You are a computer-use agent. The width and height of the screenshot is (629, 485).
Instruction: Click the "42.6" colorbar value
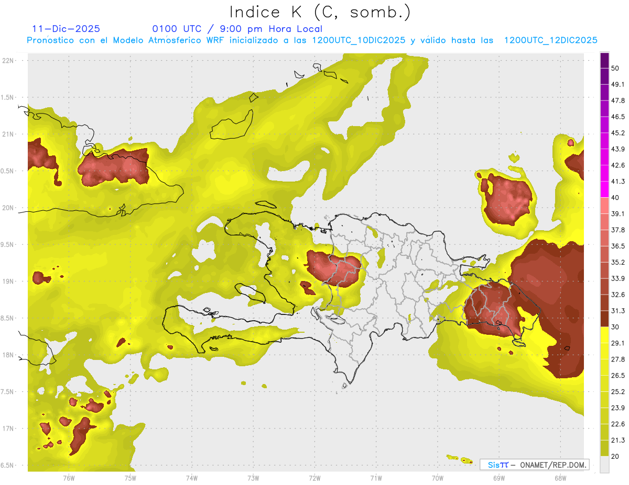pos(618,165)
